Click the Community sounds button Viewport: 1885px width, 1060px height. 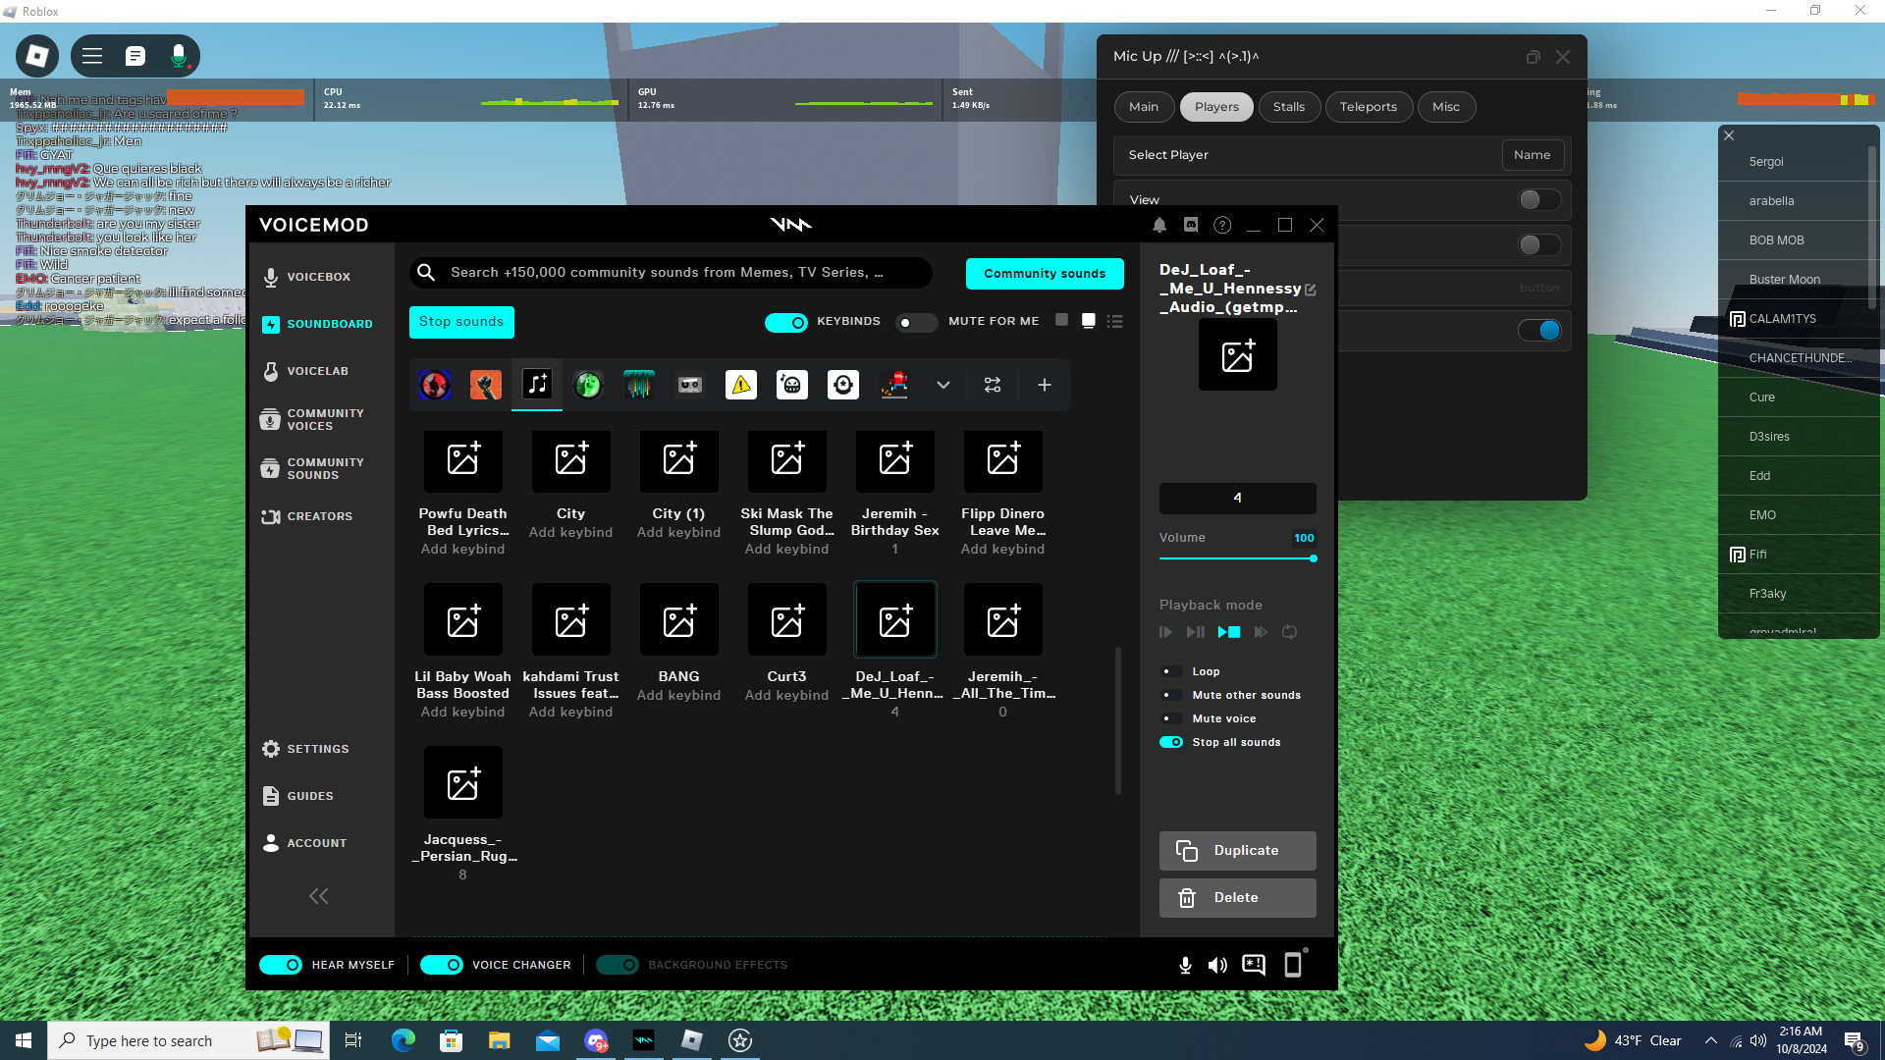click(1045, 274)
